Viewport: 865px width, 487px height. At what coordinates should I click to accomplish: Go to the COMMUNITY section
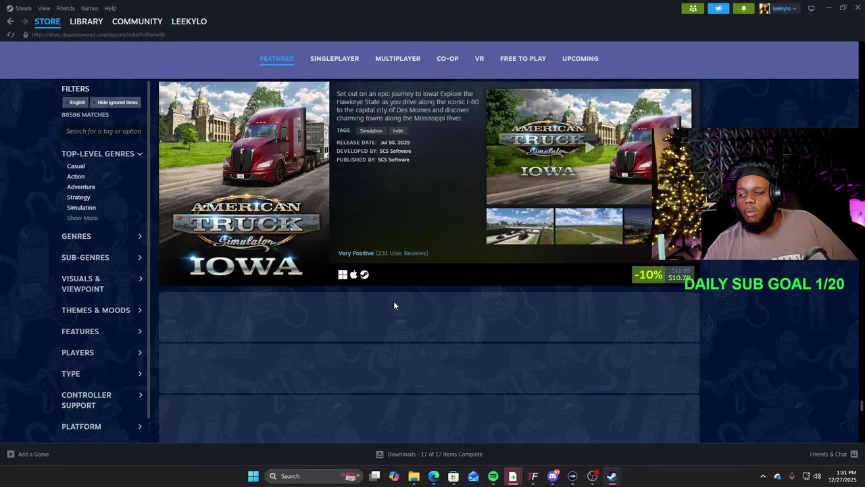coord(137,22)
